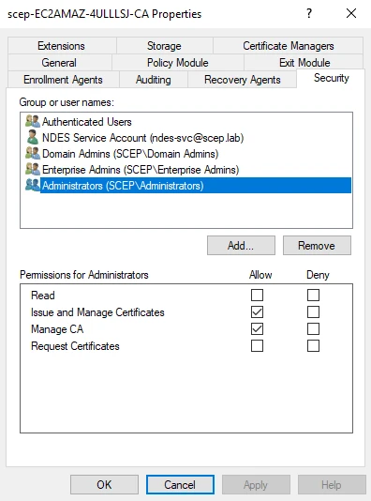Open the Certificate Managers tab
Viewport: 371px width, 501px height.
(288, 46)
